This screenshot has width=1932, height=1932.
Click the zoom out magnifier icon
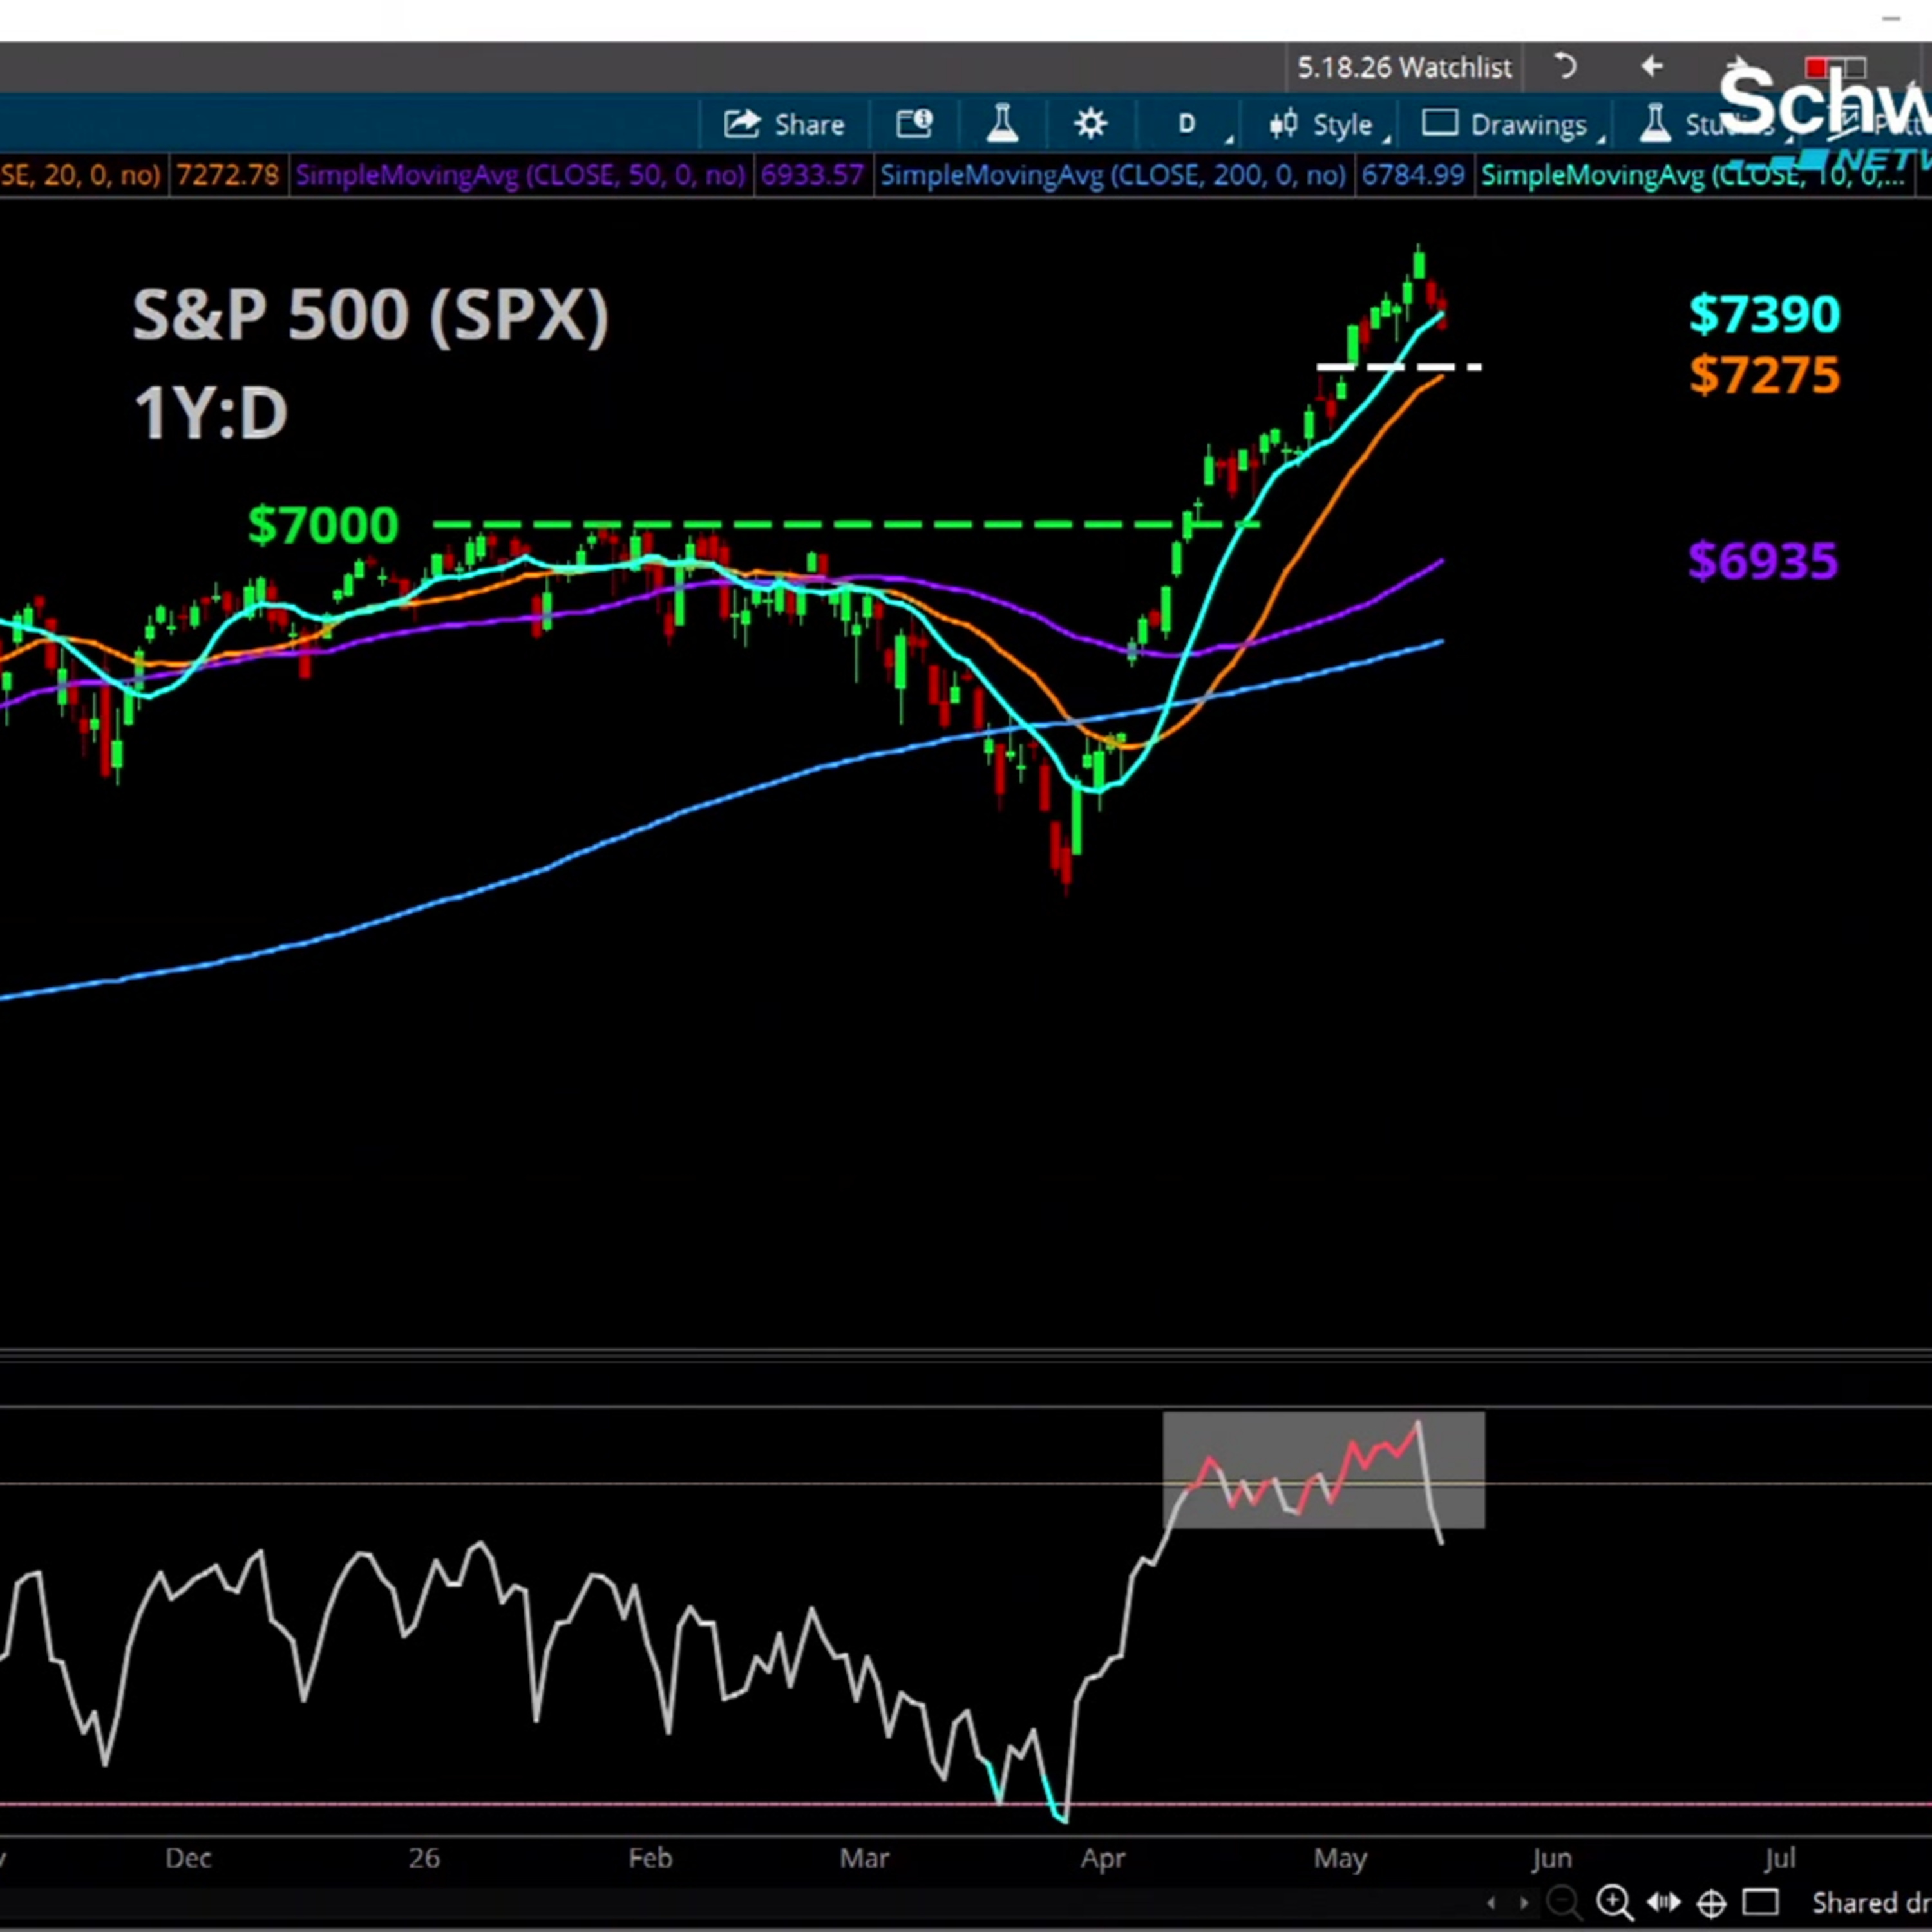(x=1563, y=1901)
